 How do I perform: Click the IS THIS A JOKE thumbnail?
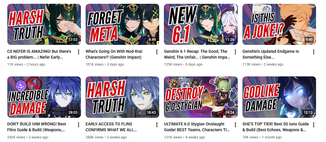(279, 24)
